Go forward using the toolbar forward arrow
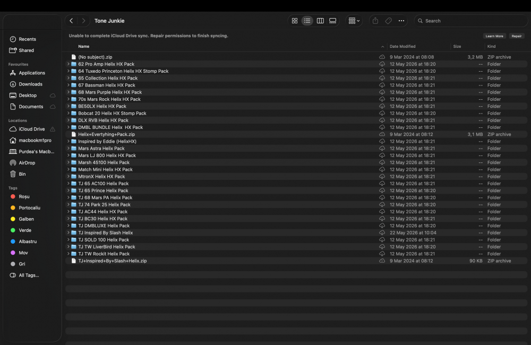 (83, 21)
